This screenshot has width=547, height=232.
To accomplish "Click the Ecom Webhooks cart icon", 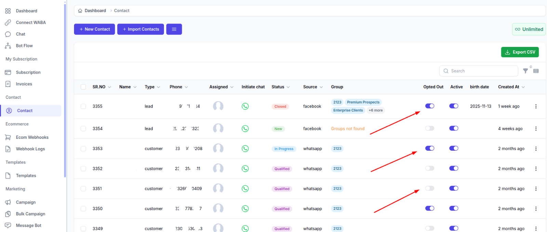I will point(8,137).
